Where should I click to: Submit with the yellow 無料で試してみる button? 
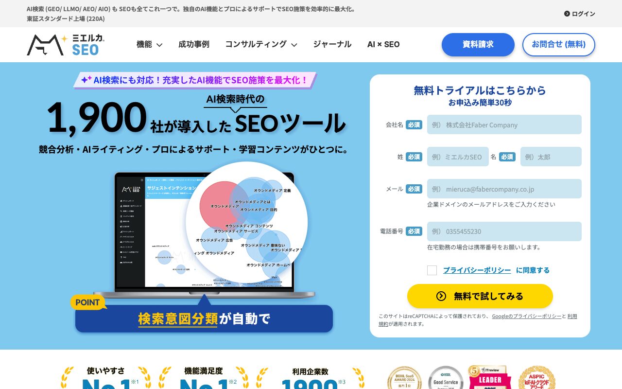[x=480, y=296]
